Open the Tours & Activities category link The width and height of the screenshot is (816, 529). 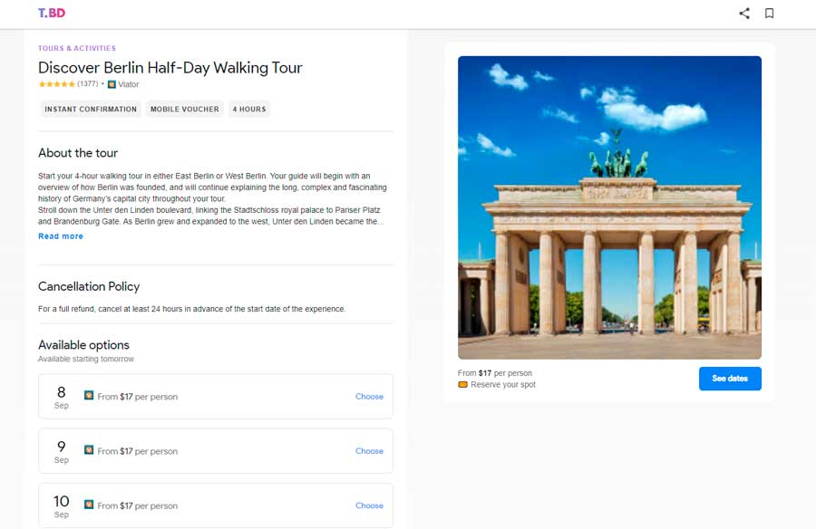[x=77, y=49]
